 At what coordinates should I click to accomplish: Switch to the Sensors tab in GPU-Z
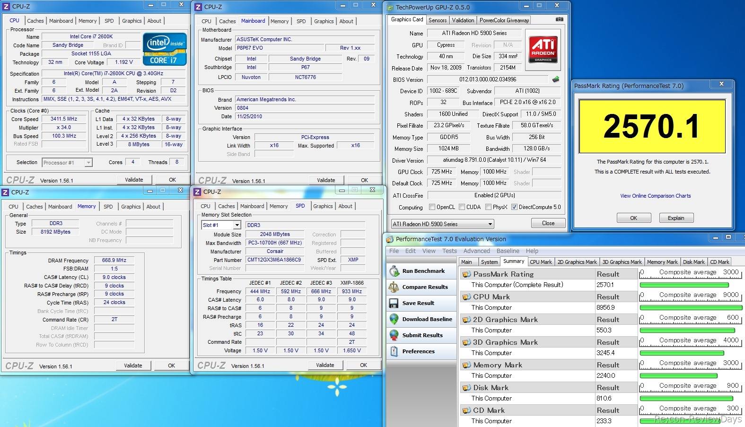437,20
